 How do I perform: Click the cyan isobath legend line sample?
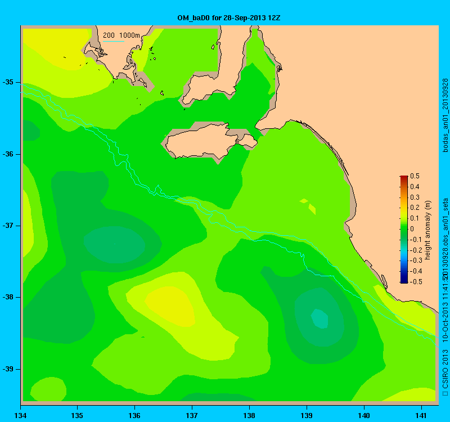coord(114,41)
